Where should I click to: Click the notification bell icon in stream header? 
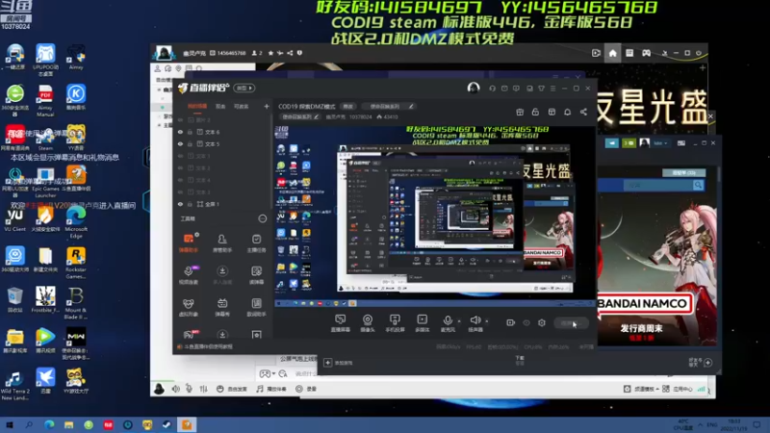pos(567,112)
